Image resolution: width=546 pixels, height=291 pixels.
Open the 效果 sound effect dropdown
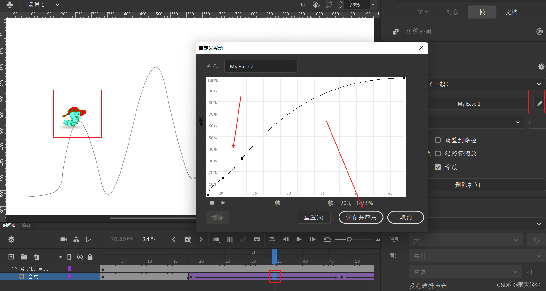coord(465,240)
